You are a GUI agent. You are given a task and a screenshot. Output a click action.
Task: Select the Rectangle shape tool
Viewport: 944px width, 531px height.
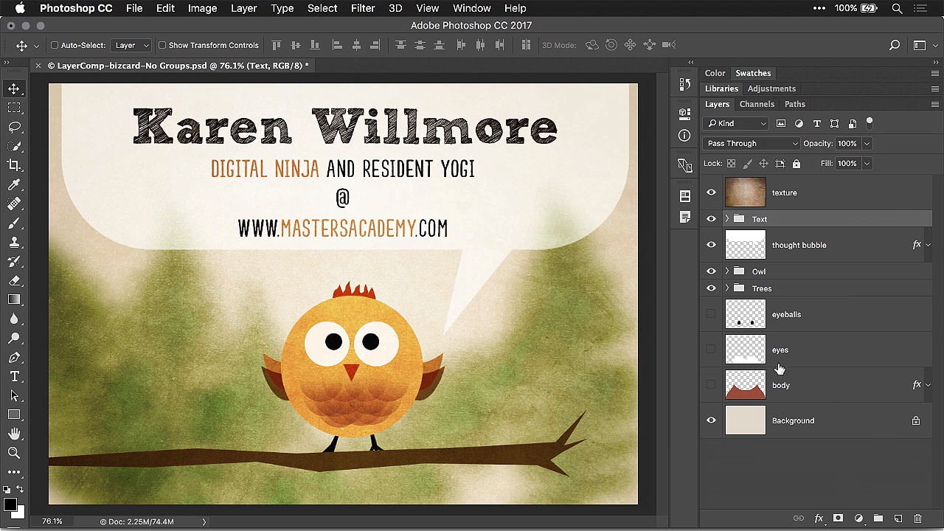tap(14, 414)
